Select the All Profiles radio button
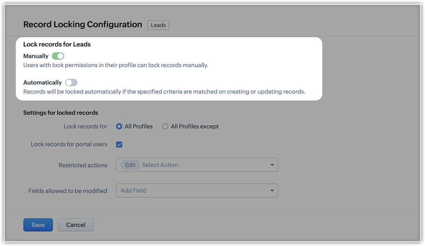Viewport: 425px width, 246px height. (119, 126)
